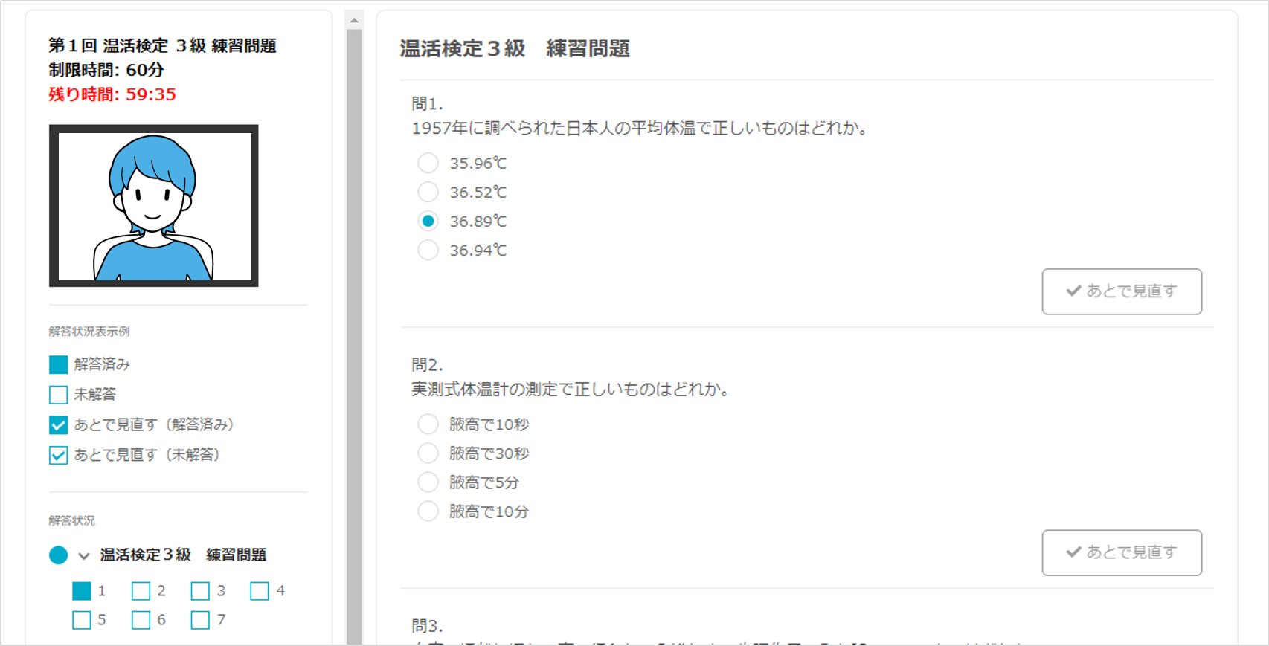
Task: Click the 制限時間: 60分 text
Action: 106,70
